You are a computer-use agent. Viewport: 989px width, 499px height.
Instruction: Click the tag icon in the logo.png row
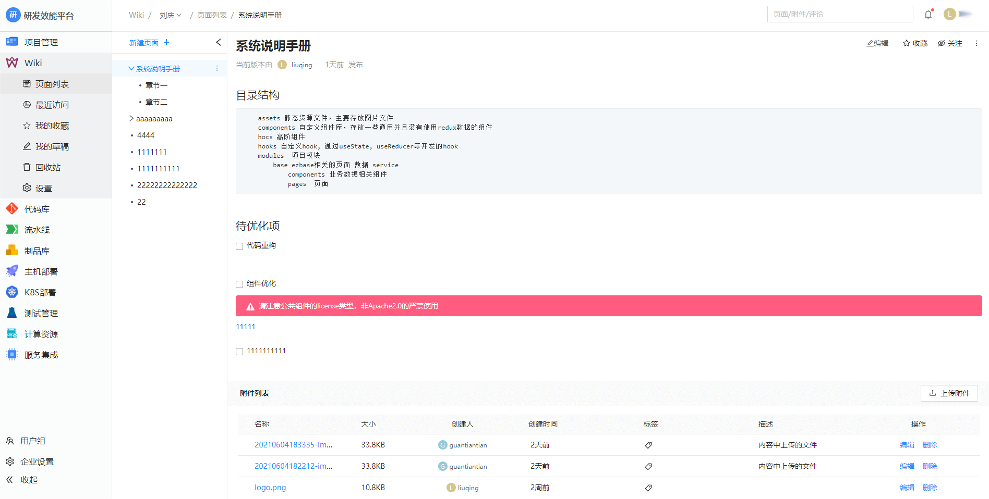[648, 488]
